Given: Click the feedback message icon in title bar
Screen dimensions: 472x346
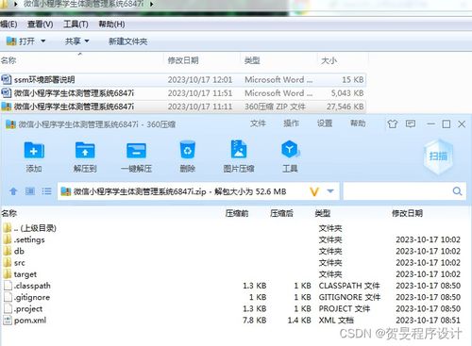Looking at the screenshot, I should [411, 124].
